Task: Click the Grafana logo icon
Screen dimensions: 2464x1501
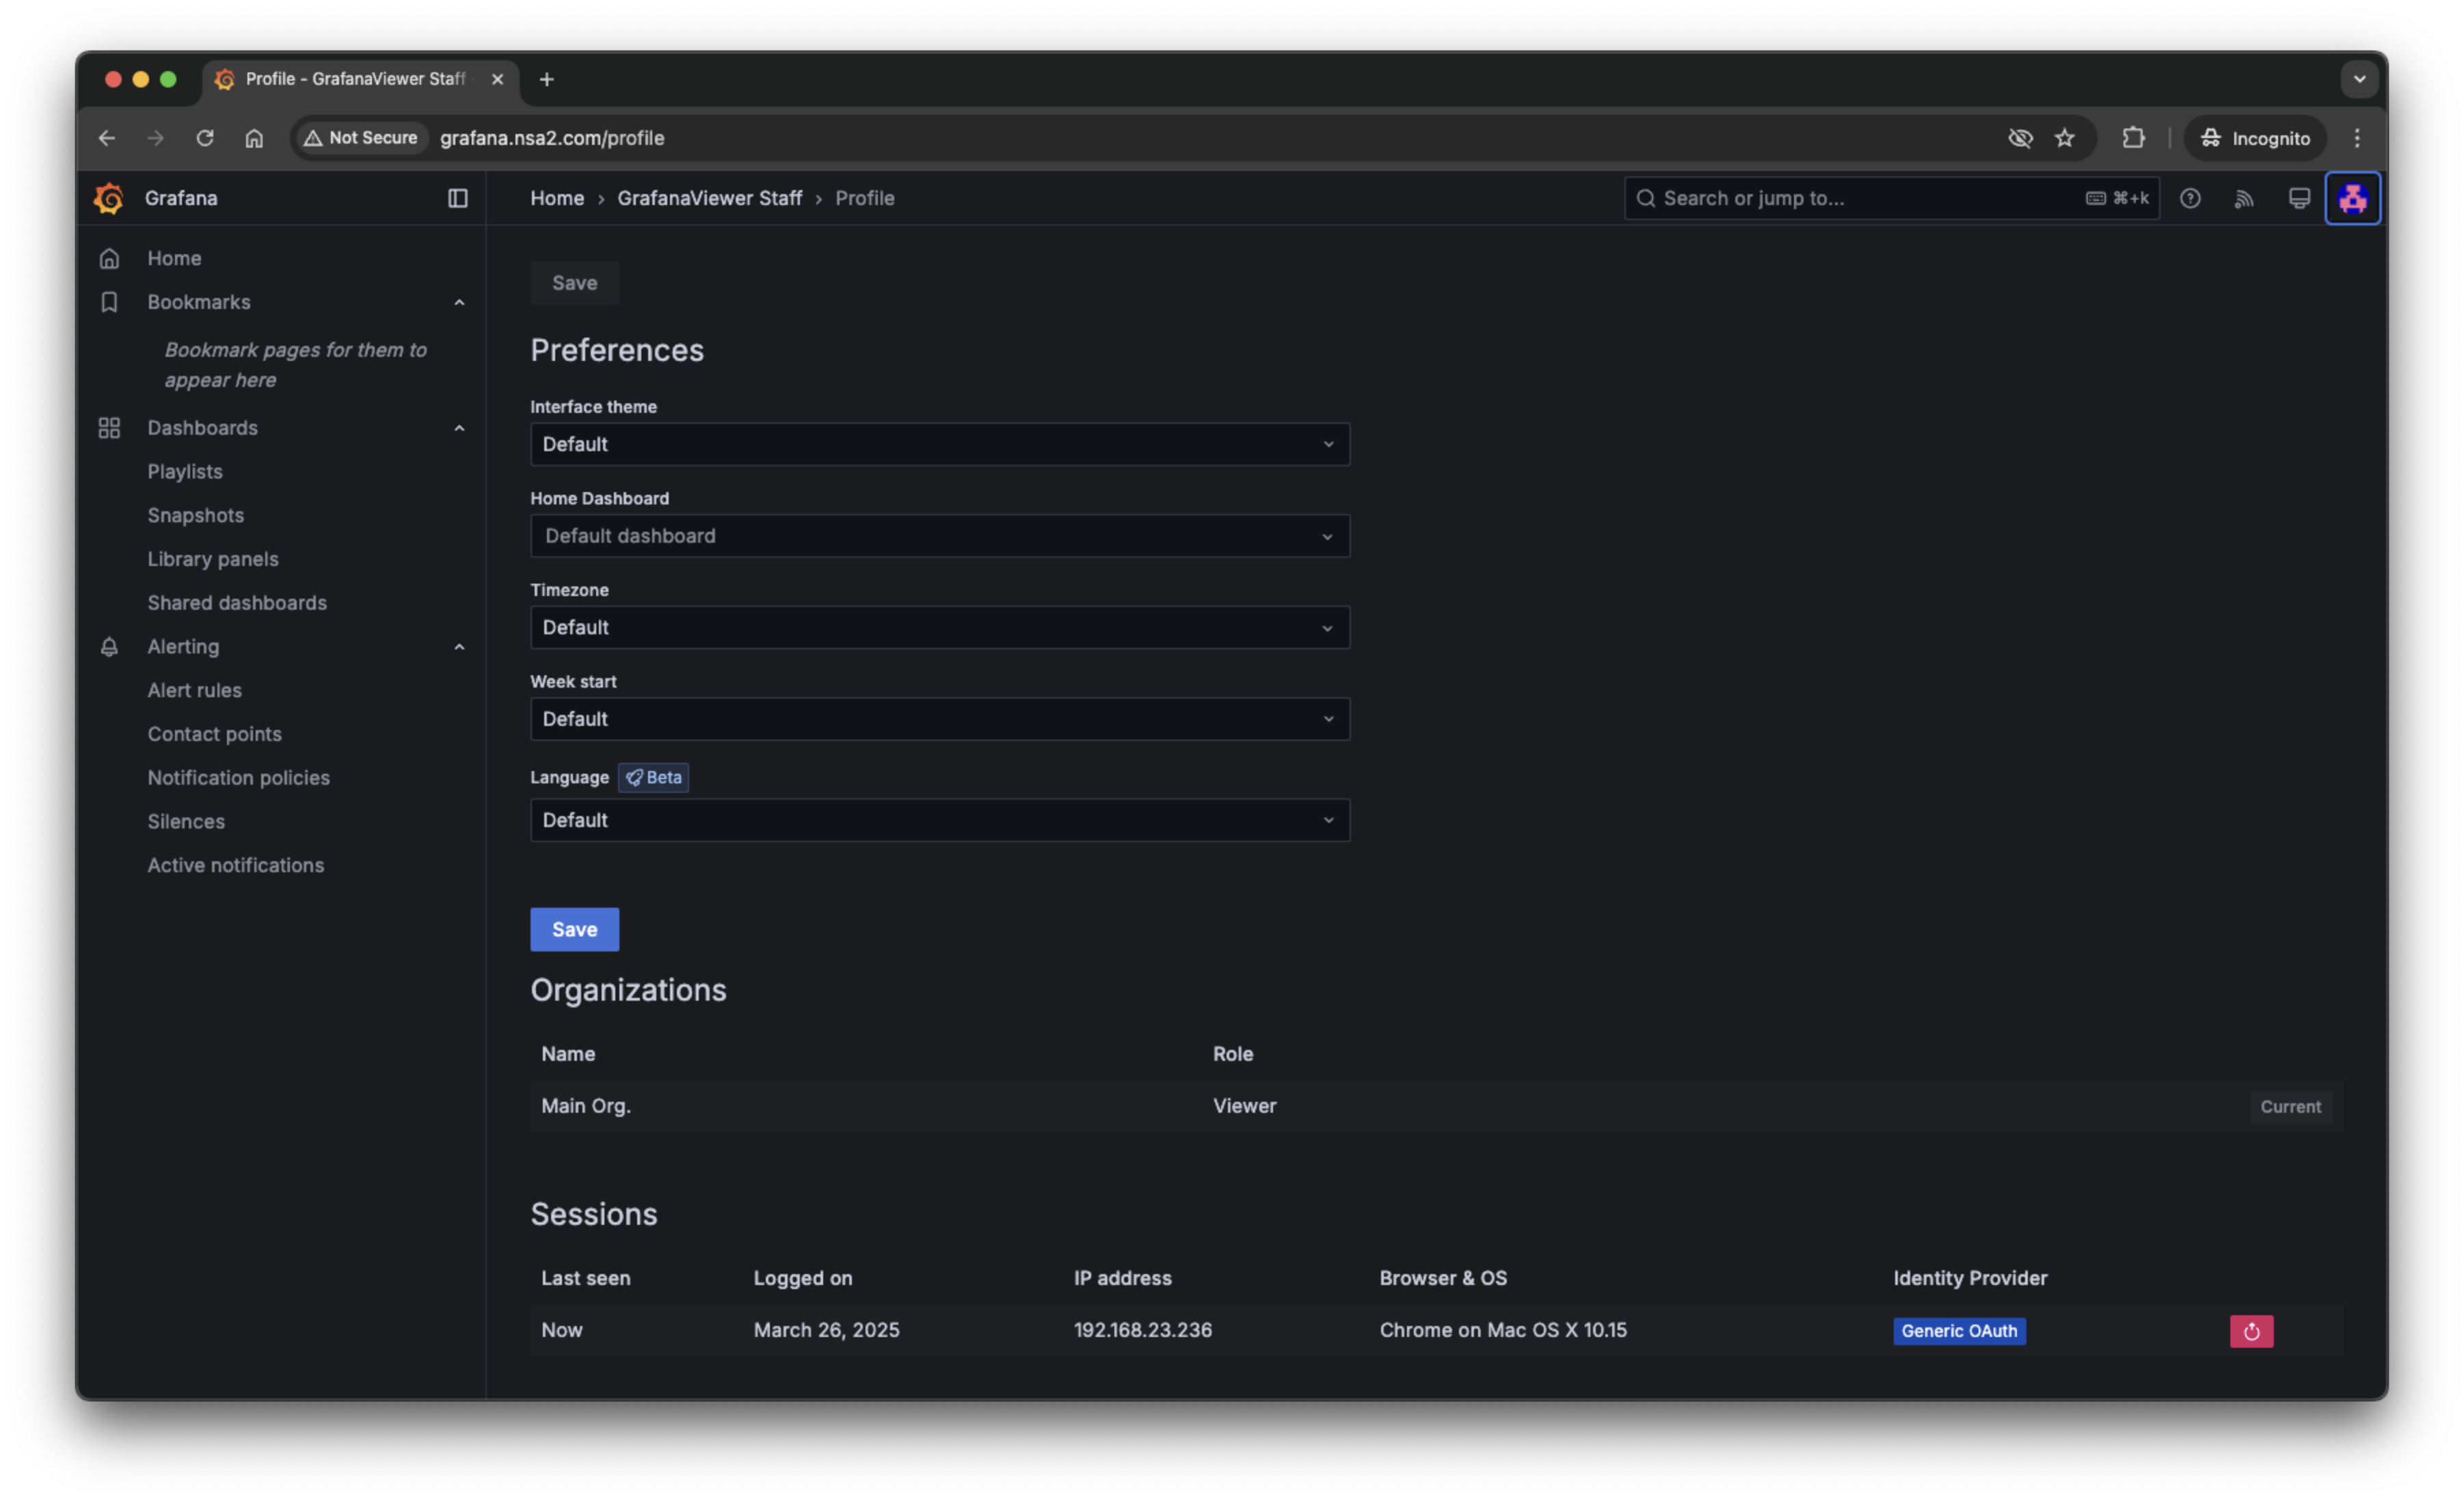Action: pos(109,198)
